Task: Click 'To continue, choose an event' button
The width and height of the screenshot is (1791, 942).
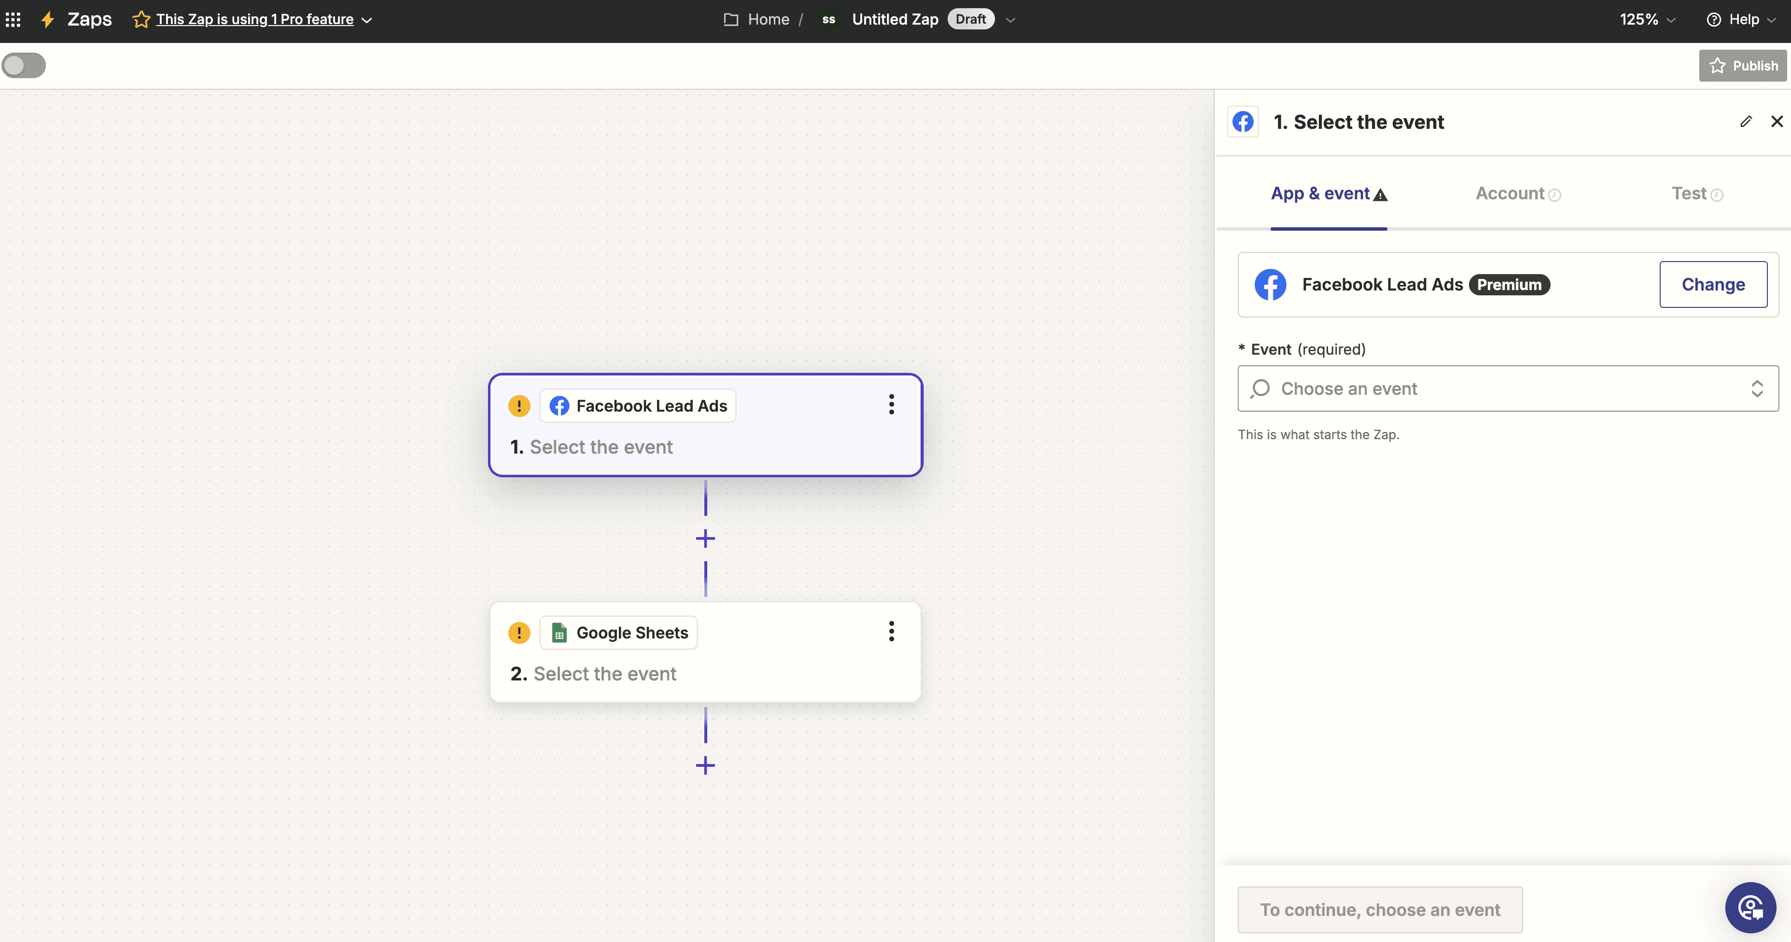Action: [1380, 910]
